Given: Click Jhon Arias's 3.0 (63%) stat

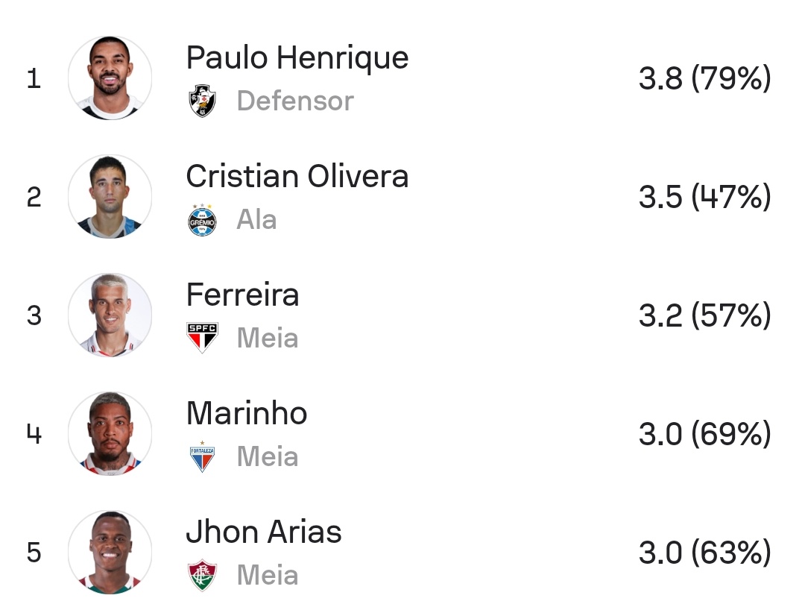Looking at the screenshot, I should [x=704, y=553].
